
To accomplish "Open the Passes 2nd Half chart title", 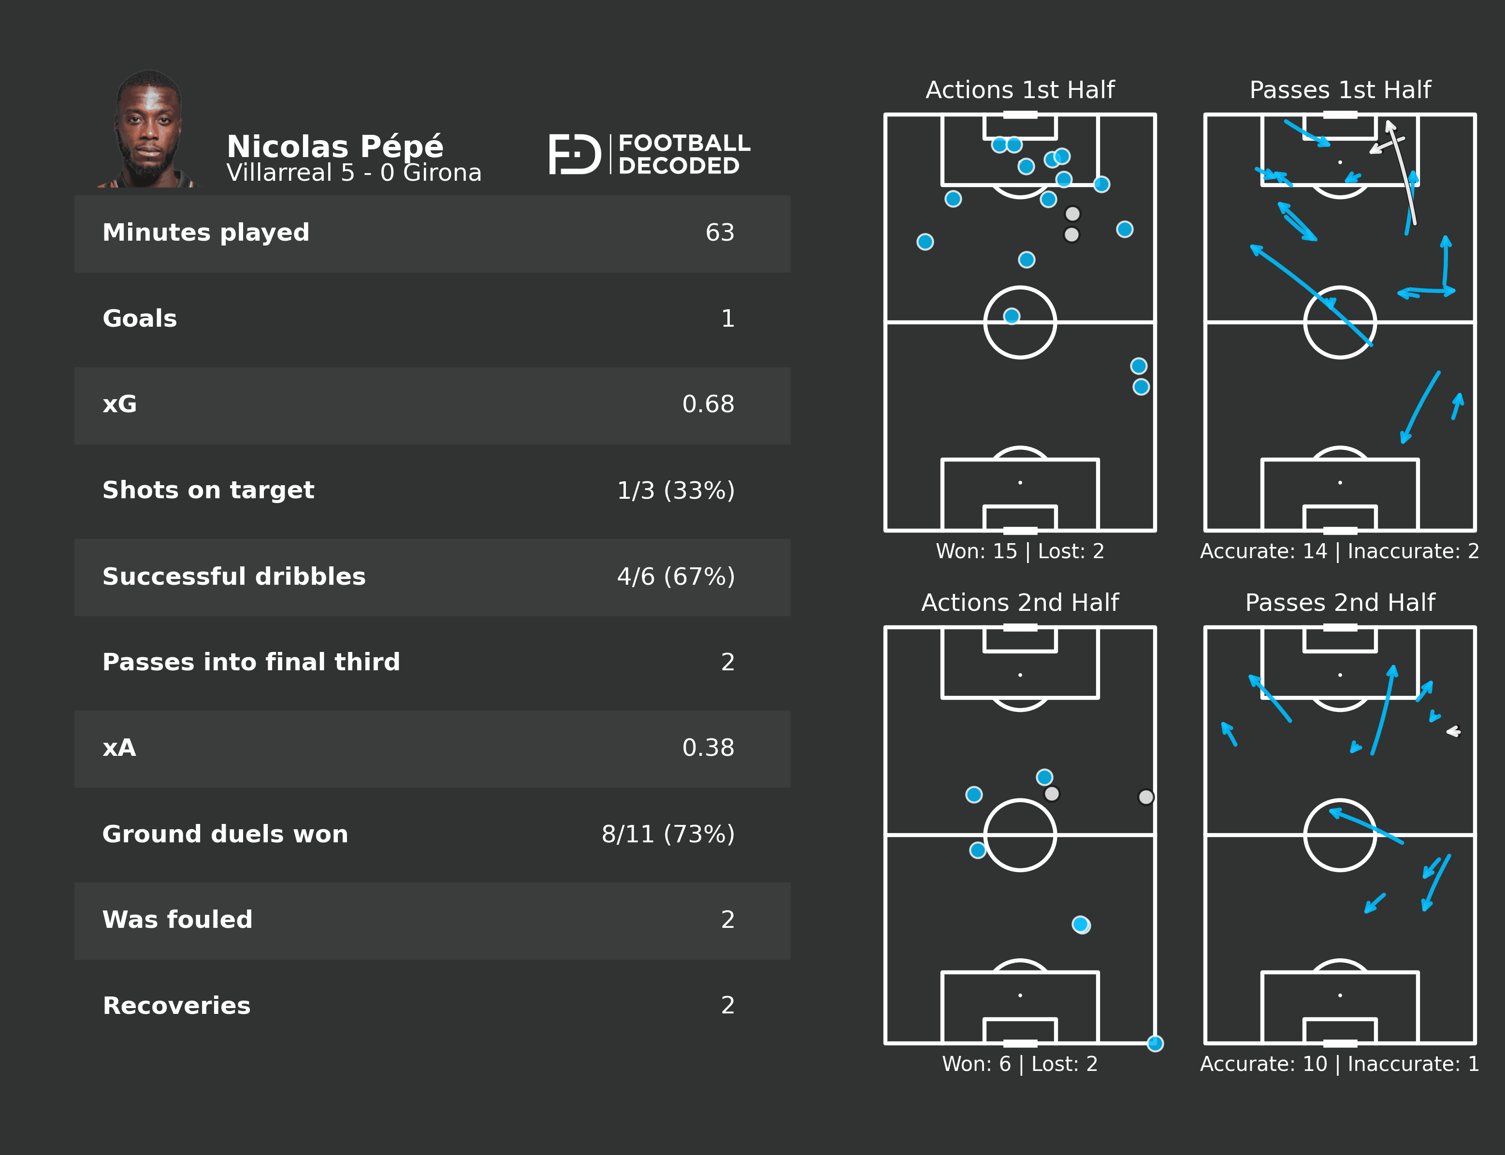I will click(1339, 603).
